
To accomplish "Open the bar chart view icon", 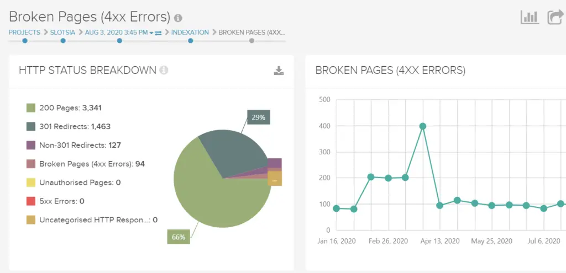I will coord(530,17).
